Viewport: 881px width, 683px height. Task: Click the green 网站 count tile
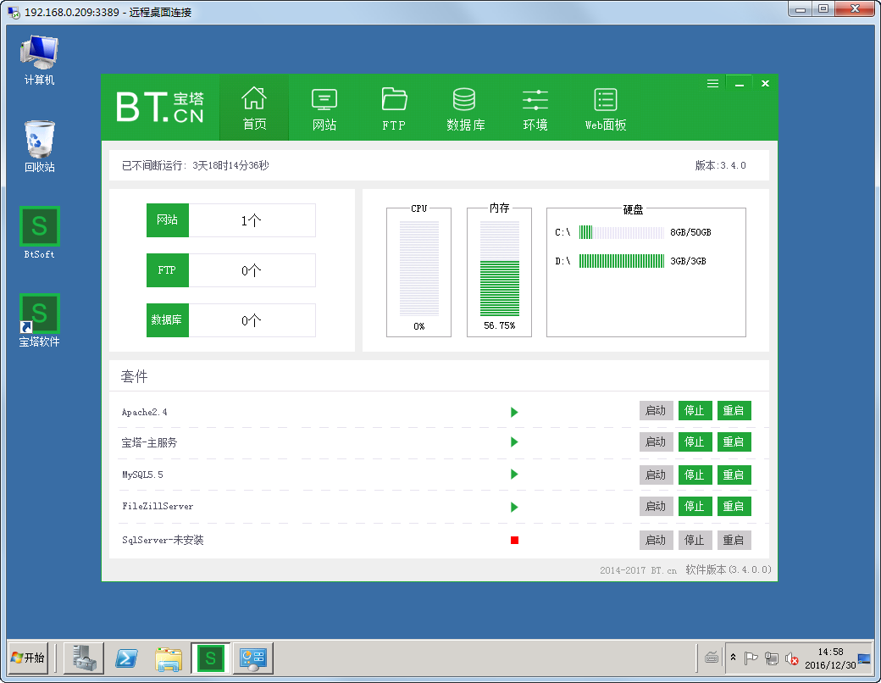[168, 220]
